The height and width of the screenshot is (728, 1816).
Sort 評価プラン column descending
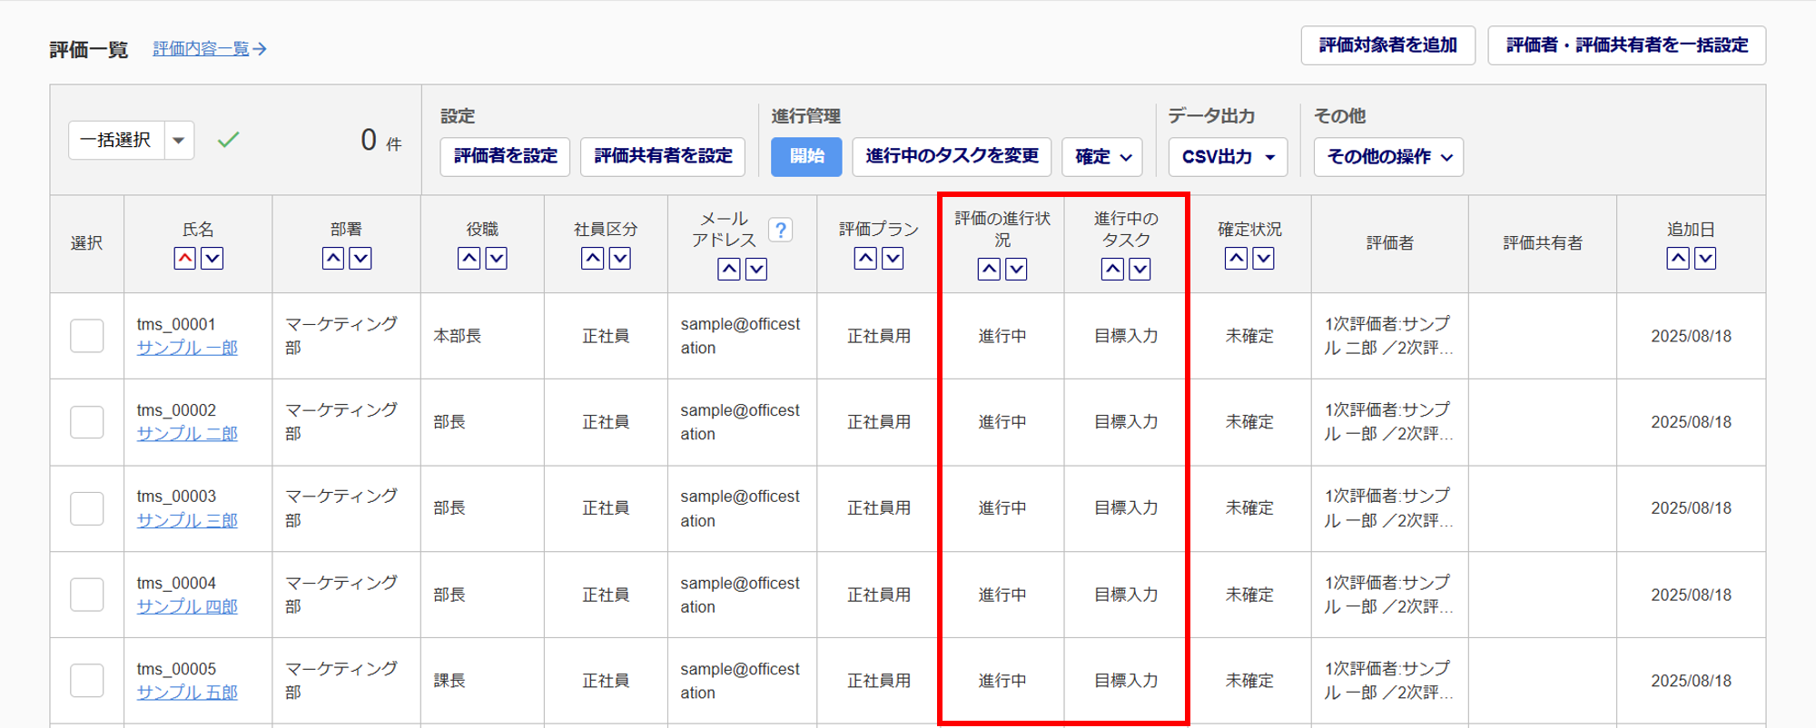[893, 259]
